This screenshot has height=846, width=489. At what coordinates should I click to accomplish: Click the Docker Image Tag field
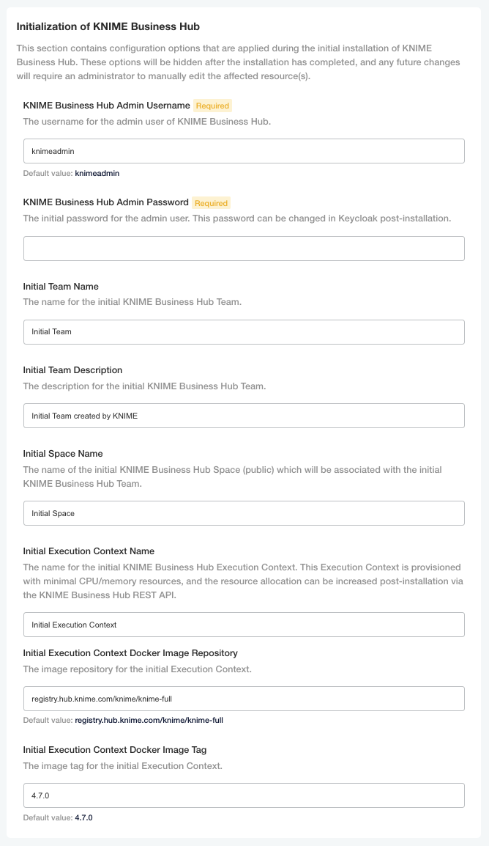tap(244, 795)
